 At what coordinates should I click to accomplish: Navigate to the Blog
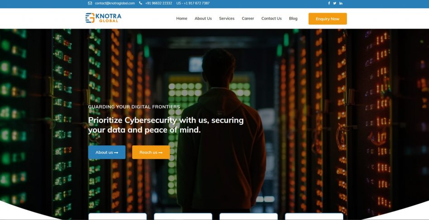[293, 19]
